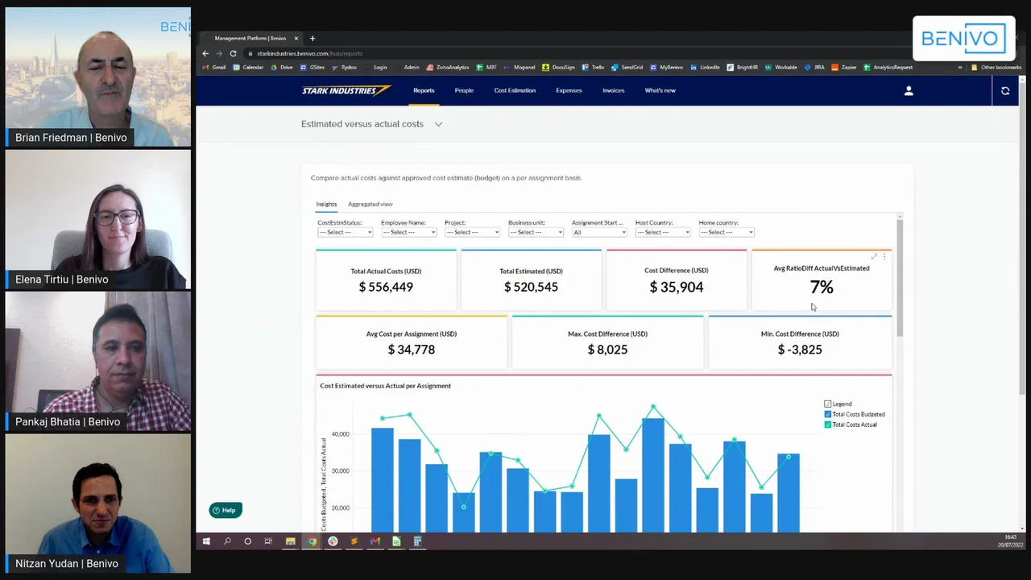The height and width of the screenshot is (580, 1031).
Task: Reload the page with browser refresh button
Action: tap(234, 53)
